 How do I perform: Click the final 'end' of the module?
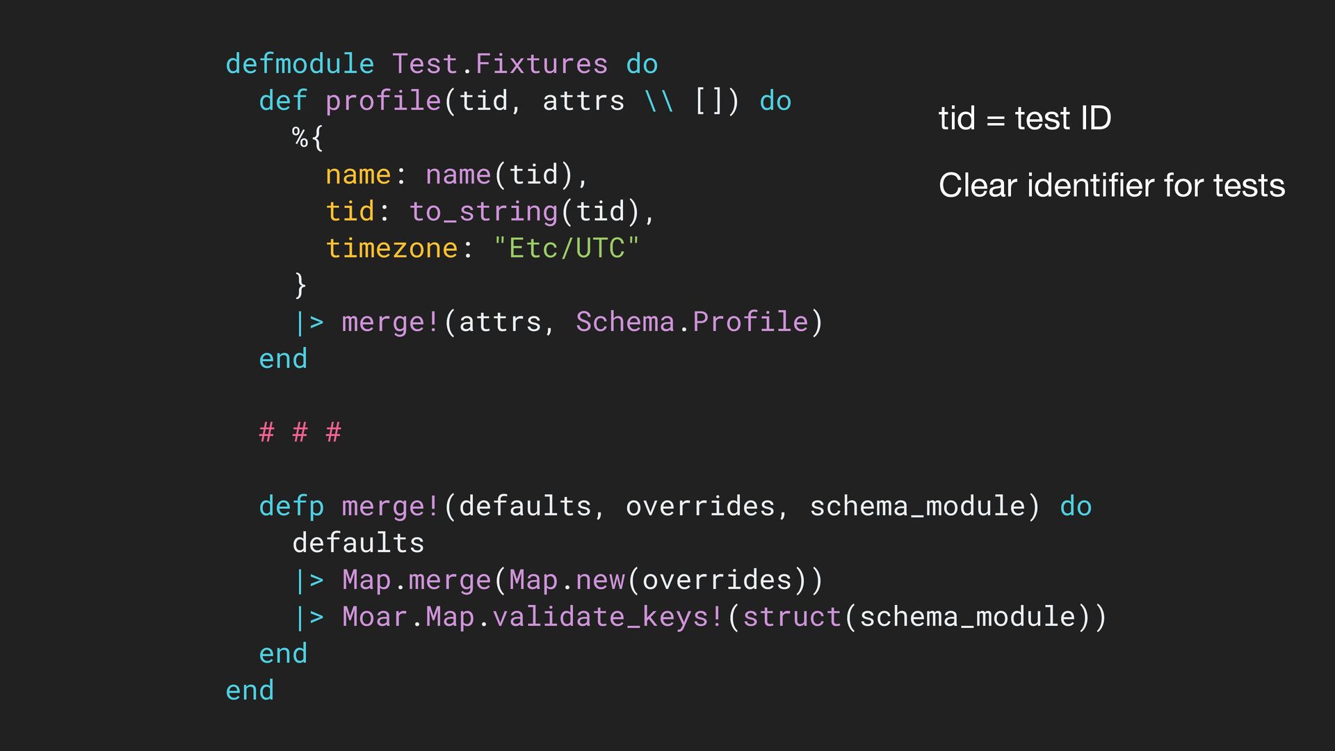(x=250, y=691)
